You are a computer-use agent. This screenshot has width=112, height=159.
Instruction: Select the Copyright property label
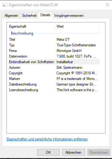[x=16, y=73]
